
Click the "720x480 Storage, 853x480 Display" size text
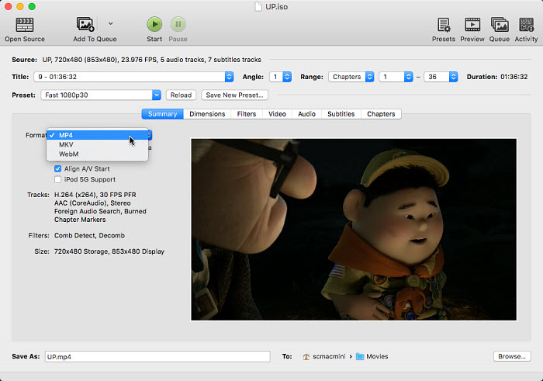coord(109,251)
